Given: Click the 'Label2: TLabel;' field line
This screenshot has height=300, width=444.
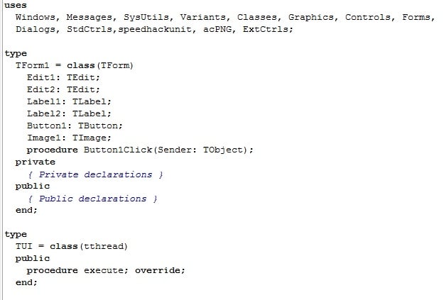Looking at the screenshot, I should click(69, 113).
